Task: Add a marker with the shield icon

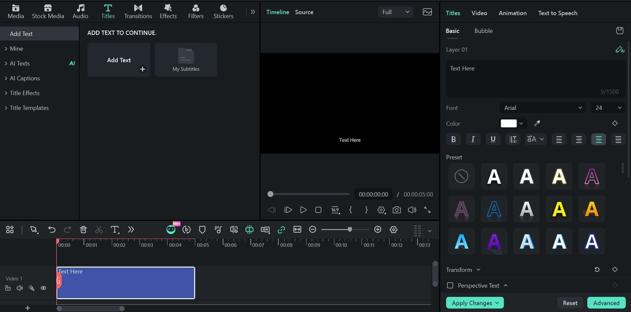Action: click(202, 230)
